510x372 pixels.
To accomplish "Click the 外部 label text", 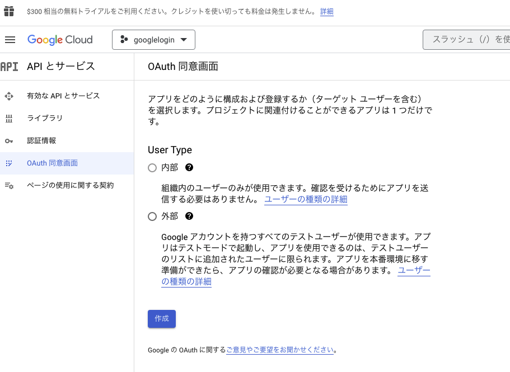I will pos(170,216).
